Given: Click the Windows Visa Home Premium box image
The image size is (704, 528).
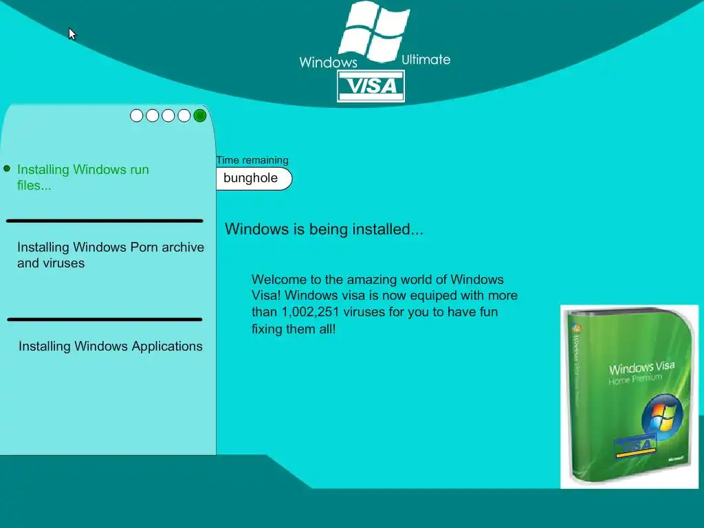Looking at the screenshot, I should [x=630, y=397].
